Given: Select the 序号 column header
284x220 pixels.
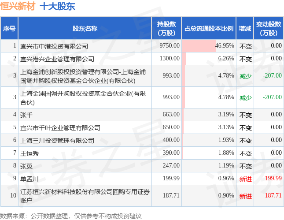Looking at the screenshot, I should (x=9, y=29).
